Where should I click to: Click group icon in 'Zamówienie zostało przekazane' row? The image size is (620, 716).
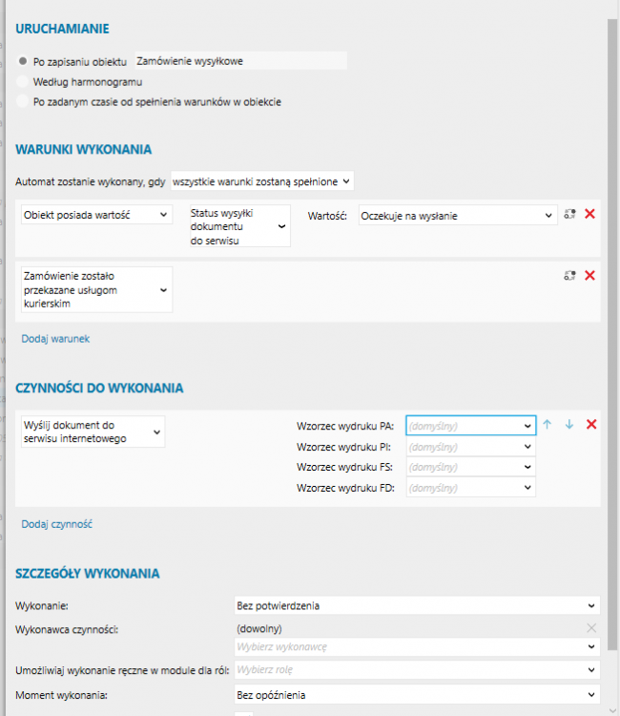tap(569, 275)
